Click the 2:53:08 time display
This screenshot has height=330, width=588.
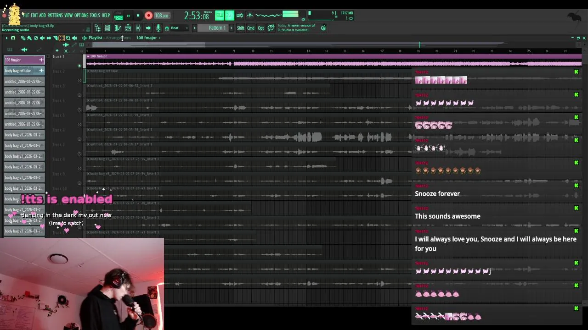pos(197,16)
